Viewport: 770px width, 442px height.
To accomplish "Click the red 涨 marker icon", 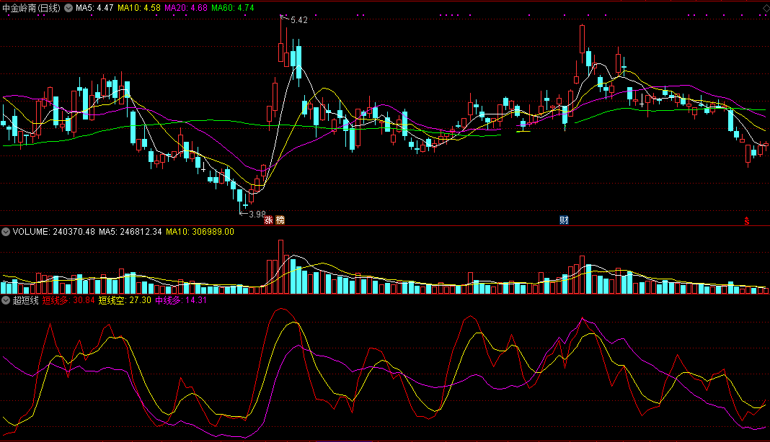I will (269, 220).
